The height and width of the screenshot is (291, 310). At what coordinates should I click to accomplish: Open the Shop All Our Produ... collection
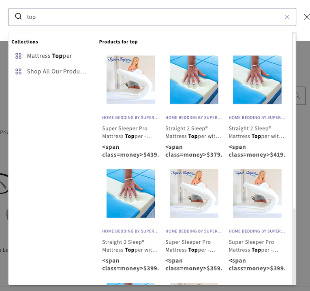click(x=57, y=72)
